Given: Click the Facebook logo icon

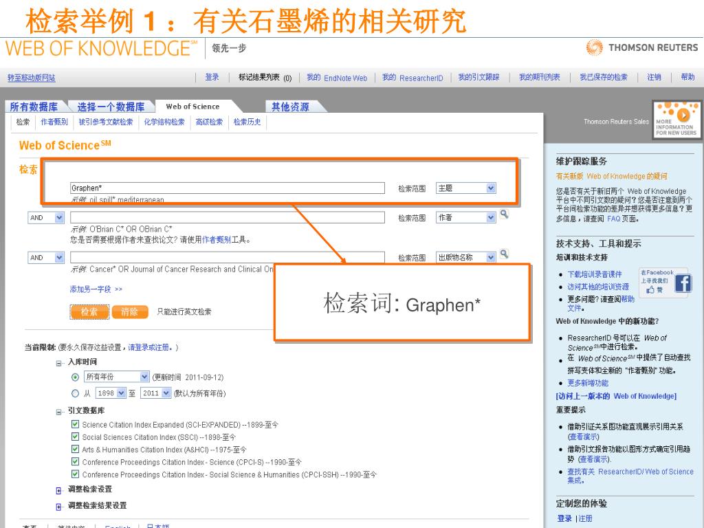Looking at the screenshot, I should [683, 283].
